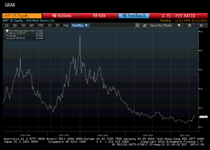The image size is (210, 150).
Task: Click the annotation flag icon in toolbar
Action: pyautogui.click(x=179, y=25)
